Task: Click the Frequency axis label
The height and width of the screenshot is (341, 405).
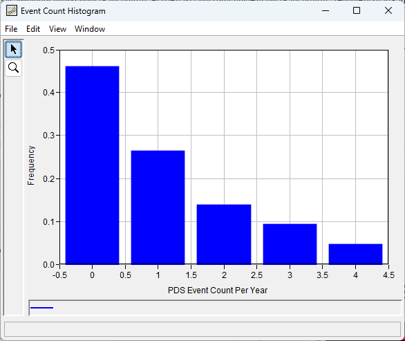Action: pyautogui.click(x=30, y=165)
